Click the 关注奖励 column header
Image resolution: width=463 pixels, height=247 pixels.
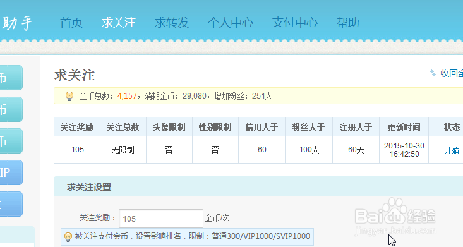[x=77, y=127]
